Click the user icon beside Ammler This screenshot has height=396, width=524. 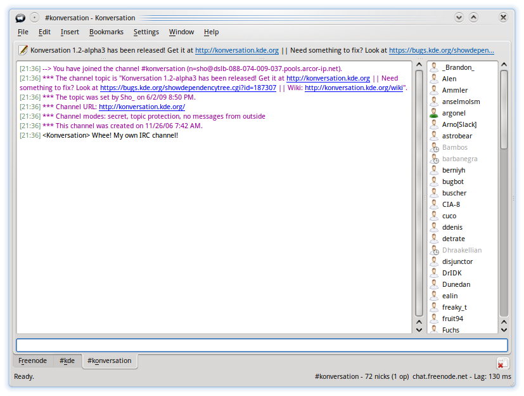pyautogui.click(x=434, y=90)
